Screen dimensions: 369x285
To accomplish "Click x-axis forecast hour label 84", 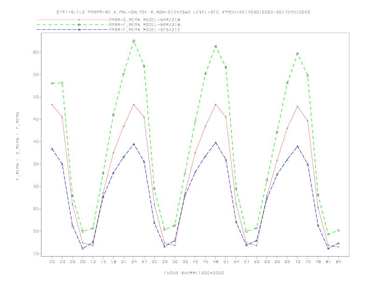I will coord(339,262).
